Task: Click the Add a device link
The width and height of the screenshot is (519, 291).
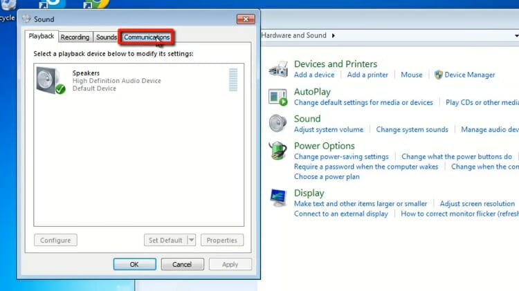Action: (x=314, y=75)
